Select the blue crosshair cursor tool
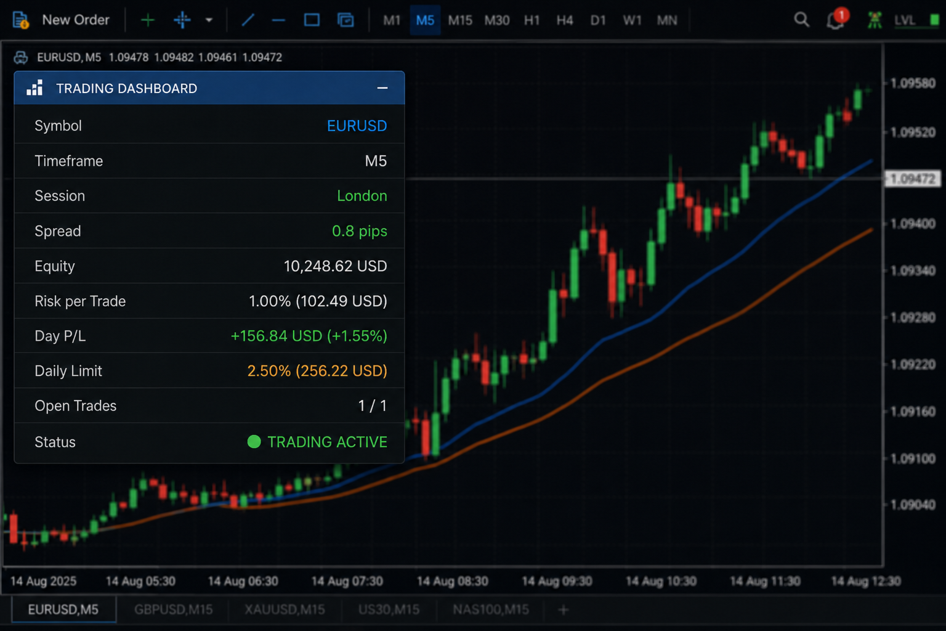The width and height of the screenshot is (946, 631). pyautogui.click(x=182, y=20)
